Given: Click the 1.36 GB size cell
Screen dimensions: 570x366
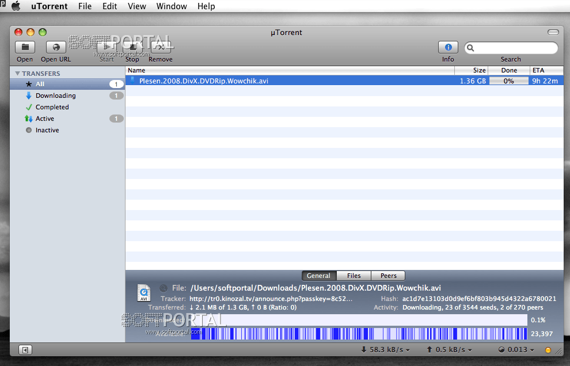Looking at the screenshot, I should point(473,81).
